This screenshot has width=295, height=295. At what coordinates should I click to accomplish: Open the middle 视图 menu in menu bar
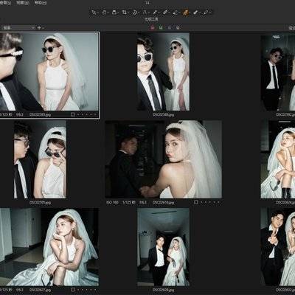[x=23, y=3]
